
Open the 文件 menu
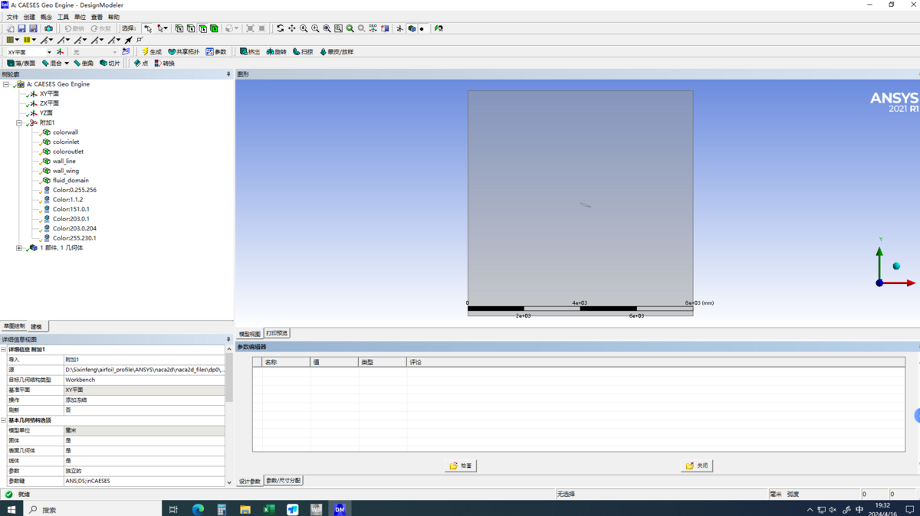click(12, 17)
